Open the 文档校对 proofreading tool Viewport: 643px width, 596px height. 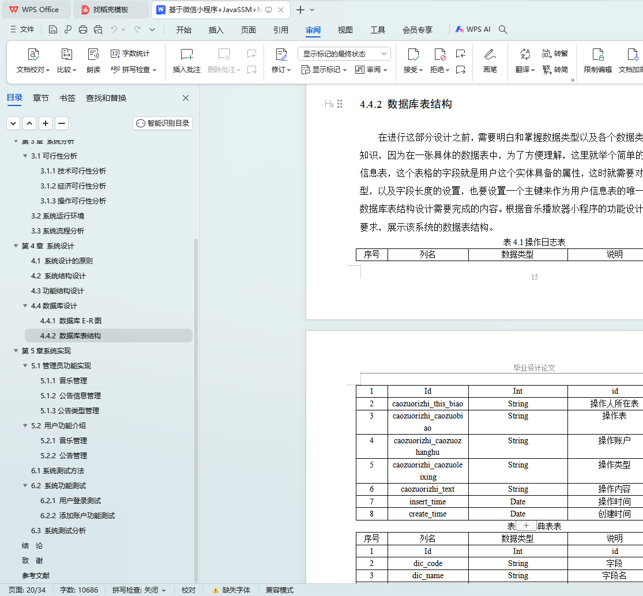[33, 61]
